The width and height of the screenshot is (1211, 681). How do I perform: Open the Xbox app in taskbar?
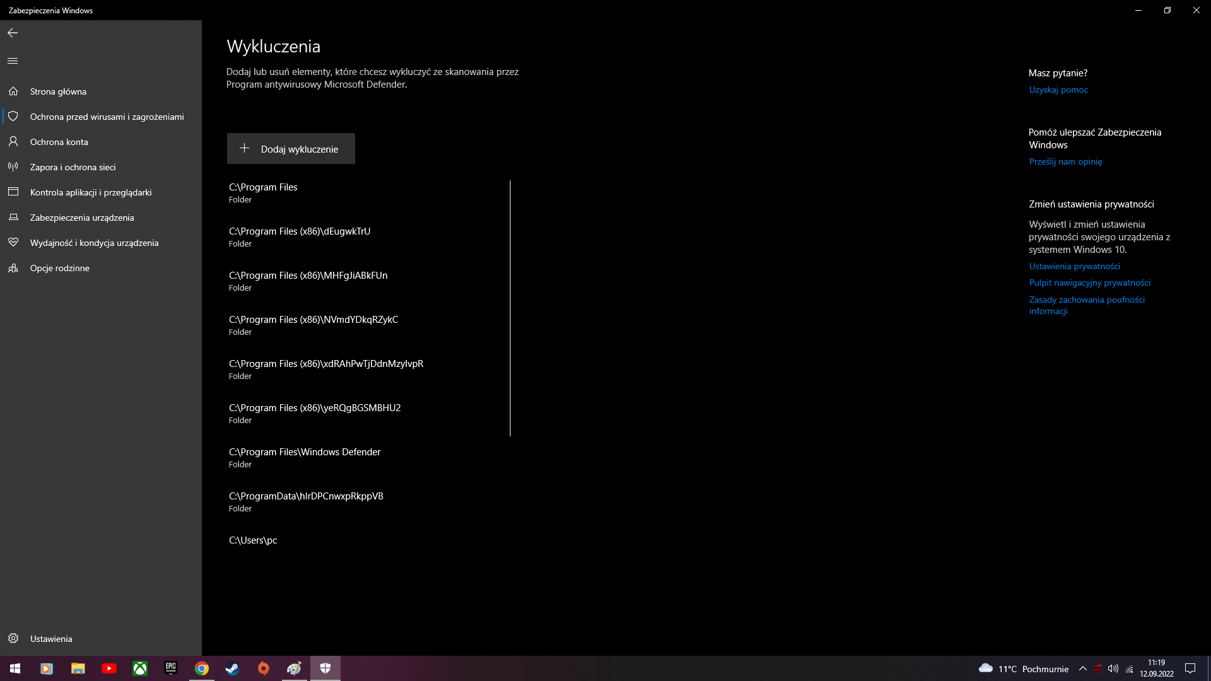tap(139, 668)
